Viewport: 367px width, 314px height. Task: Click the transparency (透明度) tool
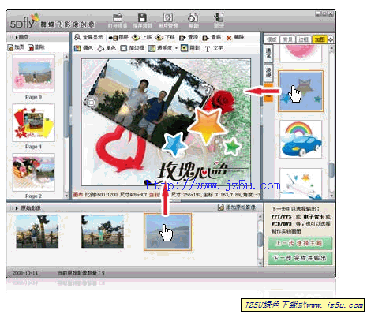point(160,48)
